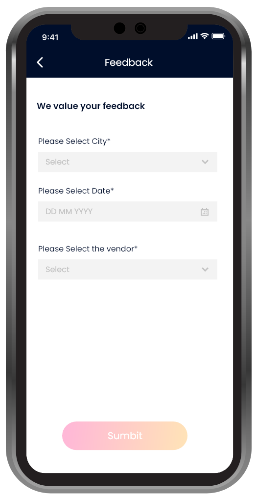Click the Sumbit button
This screenshot has height=499, width=257.
(125, 435)
